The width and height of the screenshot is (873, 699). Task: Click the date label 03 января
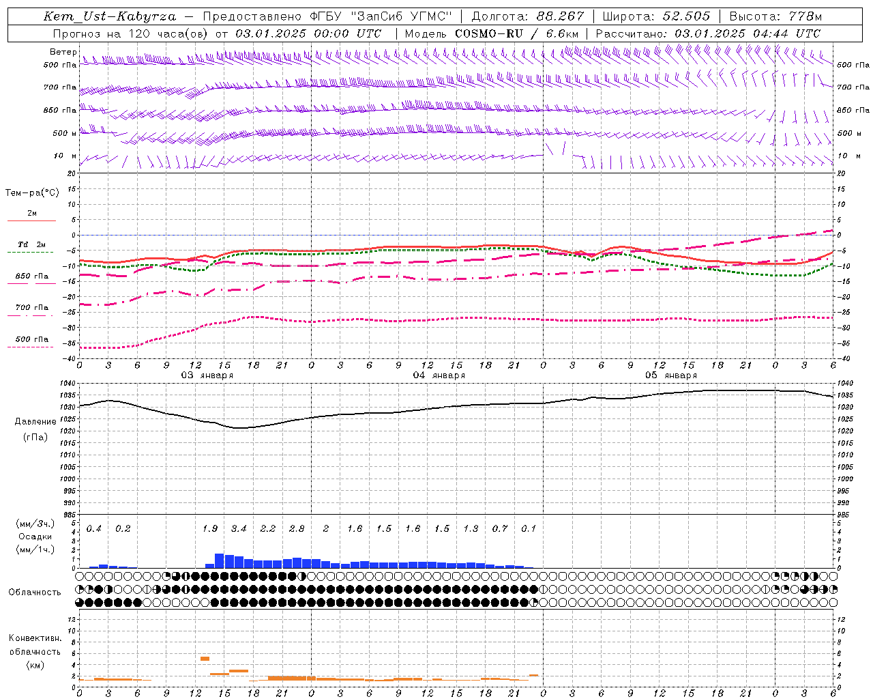pyautogui.click(x=207, y=375)
